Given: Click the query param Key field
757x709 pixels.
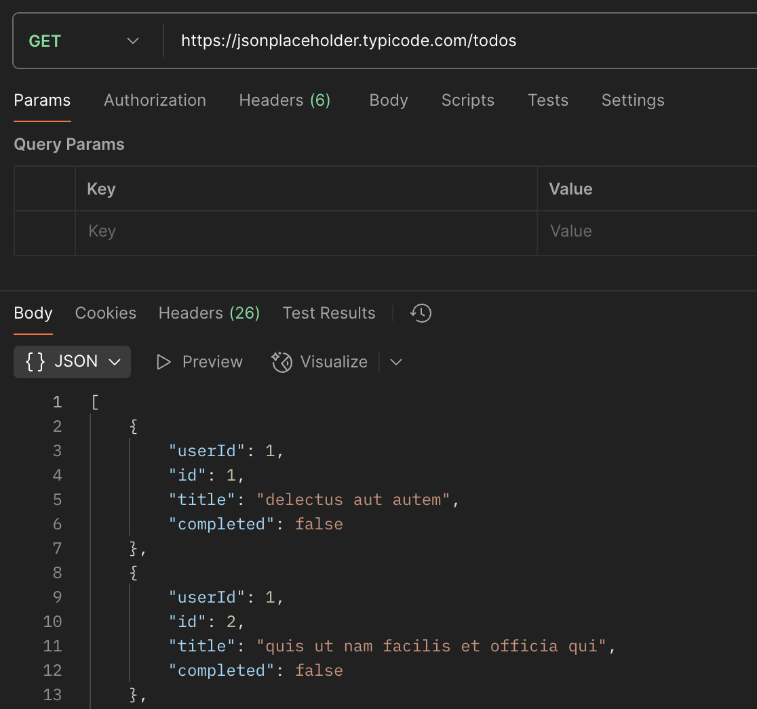Looking at the screenshot, I should coord(305,232).
